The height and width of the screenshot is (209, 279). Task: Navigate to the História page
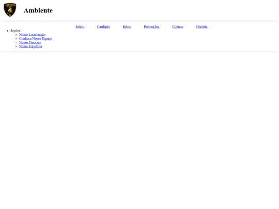tap(202, 27)
